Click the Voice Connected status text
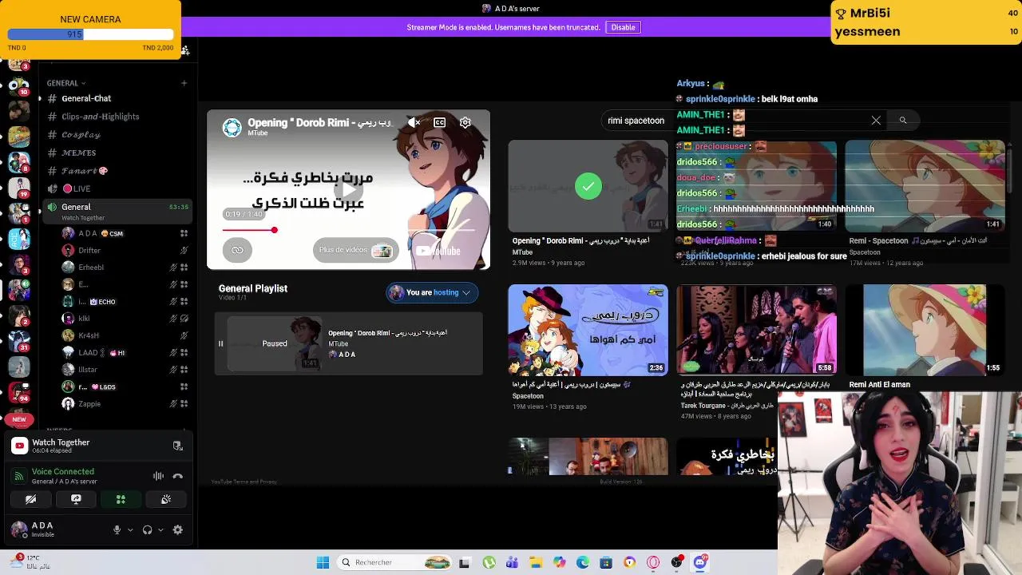This screenshot has height=575, width=1022. [x=63, y=472]
